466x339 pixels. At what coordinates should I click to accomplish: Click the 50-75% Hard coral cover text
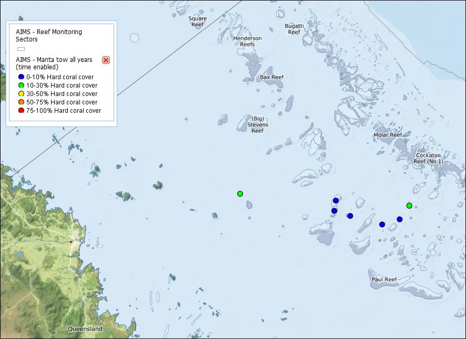(x=62, y=102)
